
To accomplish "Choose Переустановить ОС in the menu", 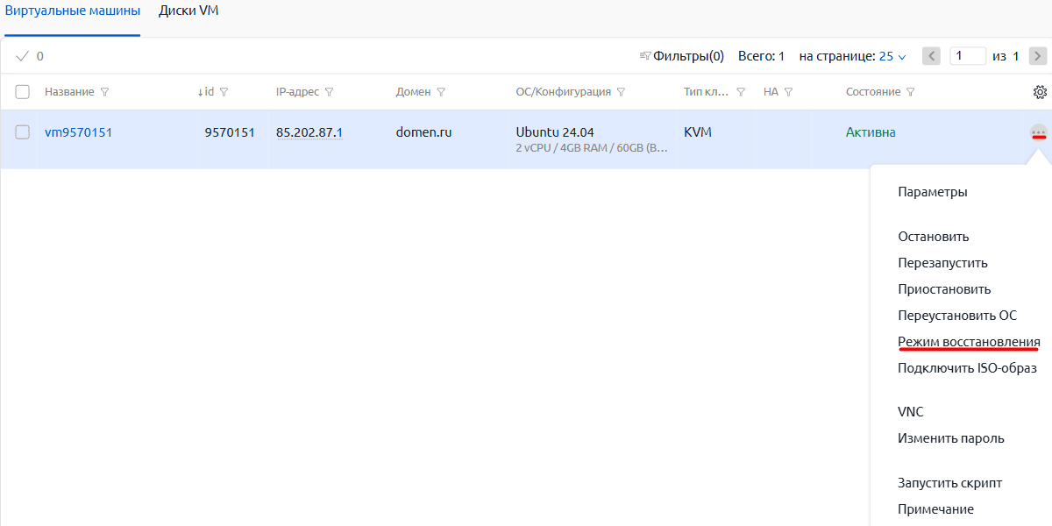I will tap(957, 316).
